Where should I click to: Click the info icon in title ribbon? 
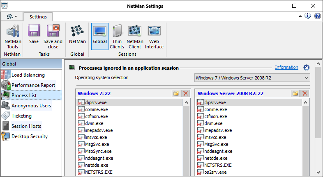308,16
